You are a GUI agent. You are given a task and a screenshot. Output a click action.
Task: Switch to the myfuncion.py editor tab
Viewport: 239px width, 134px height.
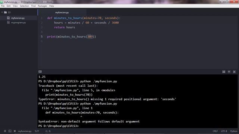(x=62, y=12)
